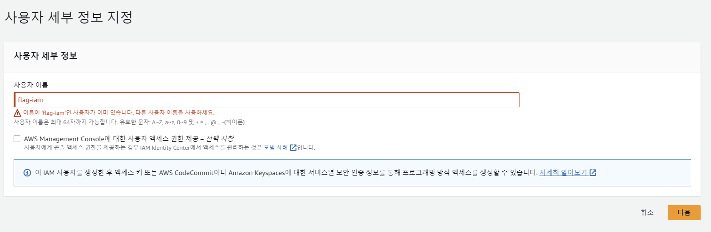Screen dimensions: 711x232
Task: Click the 사용자 이름 field label
Action: [31, 85]
